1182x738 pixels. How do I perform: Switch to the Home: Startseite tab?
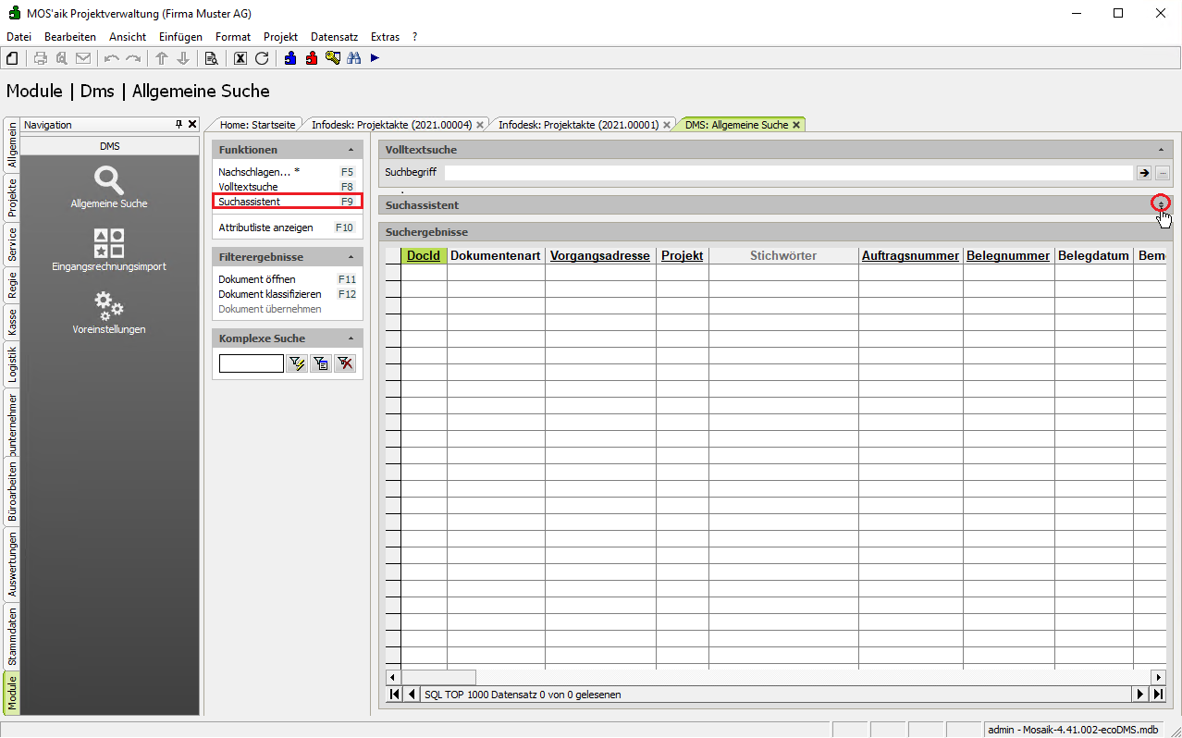click(257, 125)
